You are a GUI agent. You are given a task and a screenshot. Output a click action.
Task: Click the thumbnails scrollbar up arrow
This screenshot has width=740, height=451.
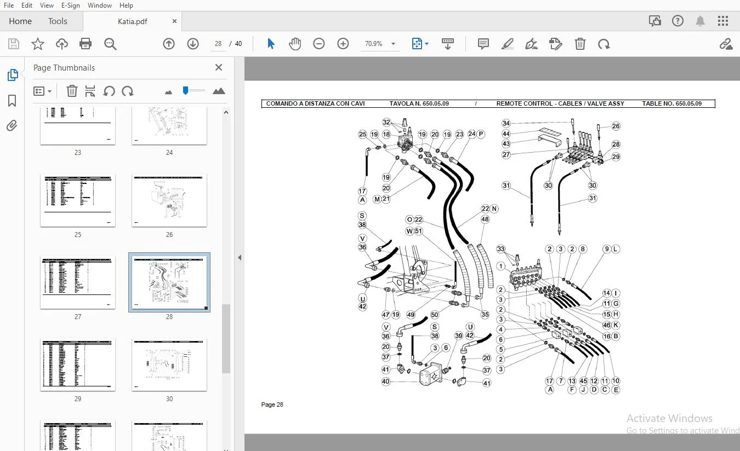(x=226, y=112)
